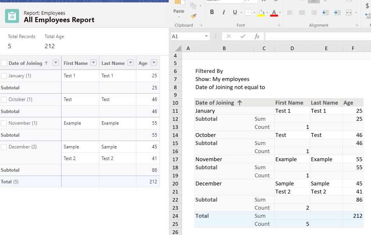Open Date of Joining column menu arrow
The width and height of the screenshot is (371, 235).
[x=56, y=63]
